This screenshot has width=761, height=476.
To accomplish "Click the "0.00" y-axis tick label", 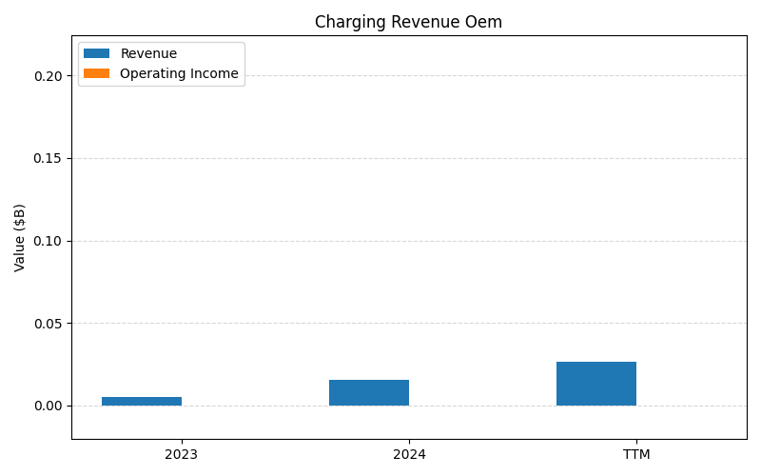I will point(49,406).
